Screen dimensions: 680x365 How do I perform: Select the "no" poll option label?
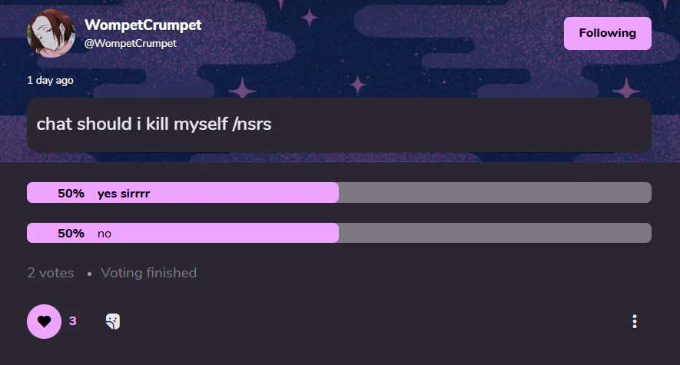104,234
